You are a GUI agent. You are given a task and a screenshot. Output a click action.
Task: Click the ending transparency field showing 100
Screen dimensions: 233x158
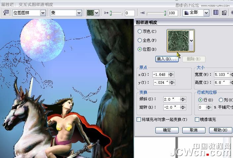(173, 13)
